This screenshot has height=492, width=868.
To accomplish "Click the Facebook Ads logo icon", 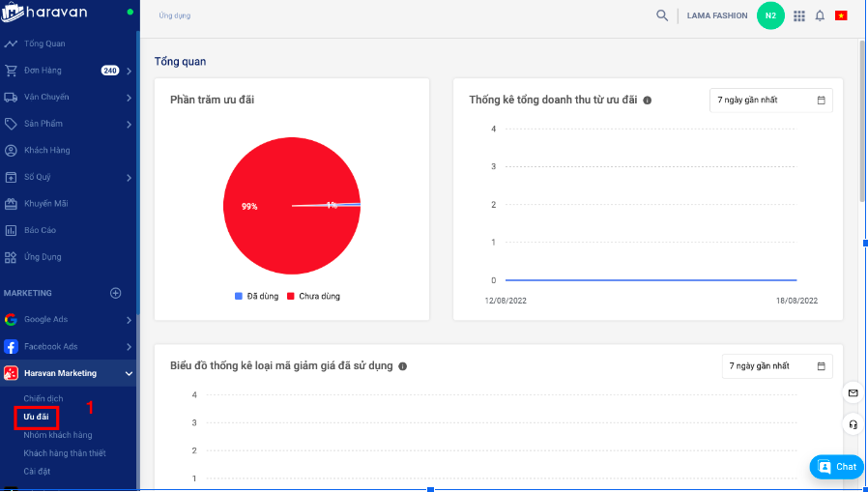I will click(11, 346).
